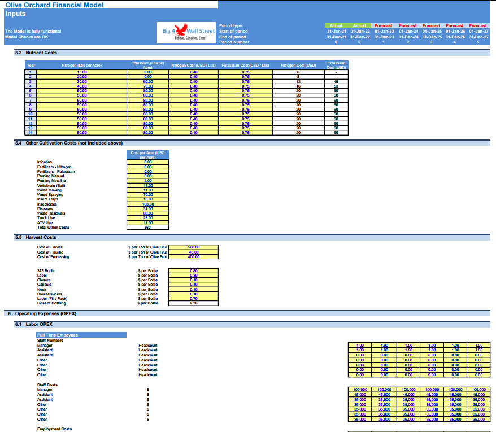The image size is (496, 432).
Task: Click the Year 3 nitrogen 30.00 cell
Action: pyautogui.click(x=81, y=81)
